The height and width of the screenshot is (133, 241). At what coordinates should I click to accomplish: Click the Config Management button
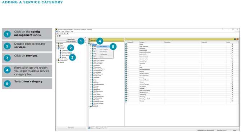pyautogui.click(x=71, y=41)
